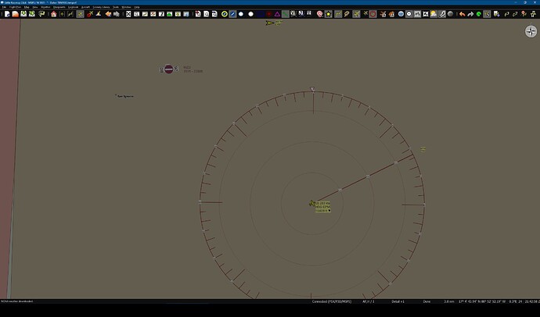Click the NOAA weather downloaded status message
The height and width of the screenshot is (317, 540).
tap(17, 301)
